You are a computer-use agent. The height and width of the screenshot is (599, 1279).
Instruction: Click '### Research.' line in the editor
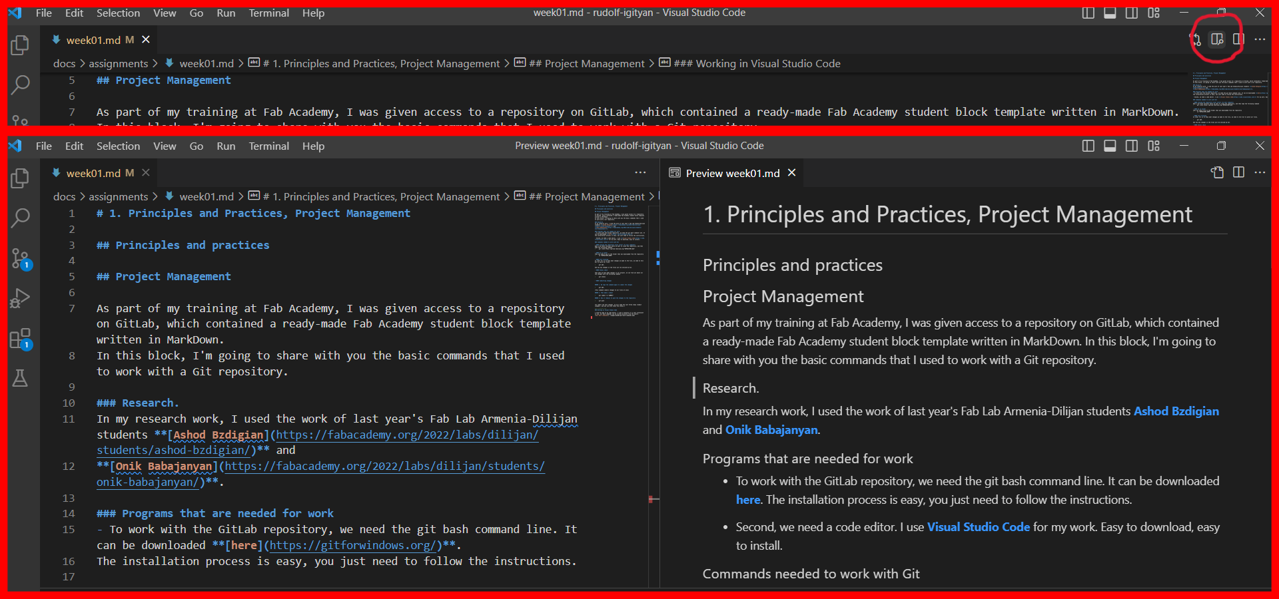(137, 403)
